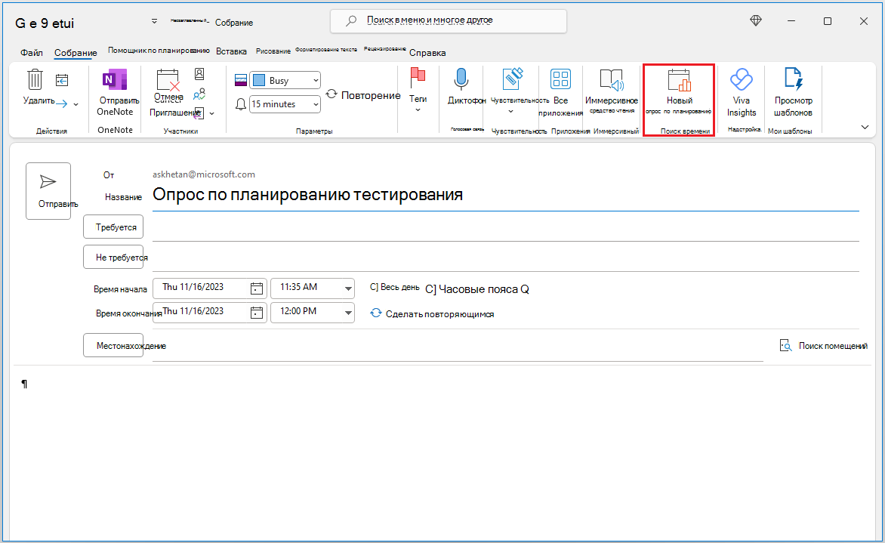The width and height of the screenshot is (885, 543).
Task: Click the Room Finder link text
Action: pyautogui.click(x=833, y=345)
